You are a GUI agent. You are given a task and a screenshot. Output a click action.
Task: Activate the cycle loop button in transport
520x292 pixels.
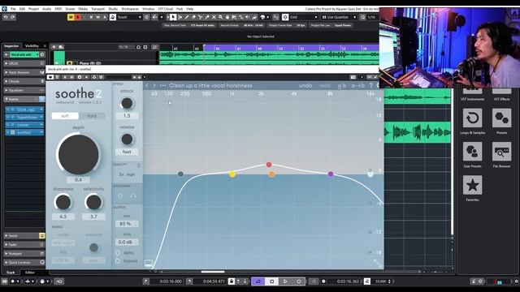[x=258, y=281]
